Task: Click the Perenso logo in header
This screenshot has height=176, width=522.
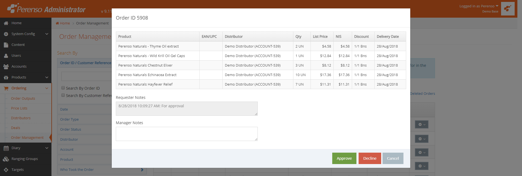Action: pos(46,9)
